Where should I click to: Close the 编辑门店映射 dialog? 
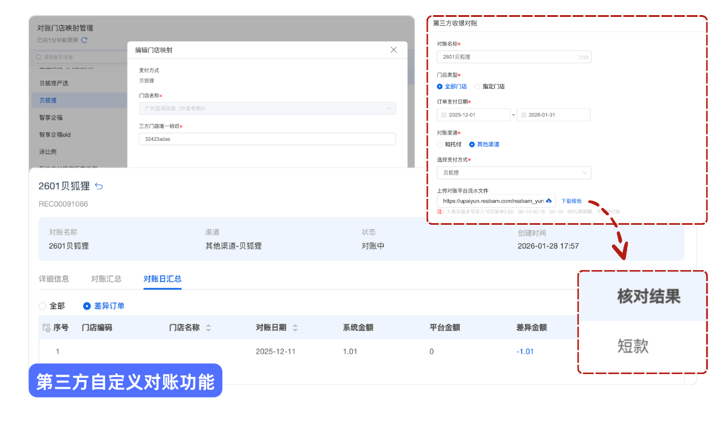[x=394, y=50]
